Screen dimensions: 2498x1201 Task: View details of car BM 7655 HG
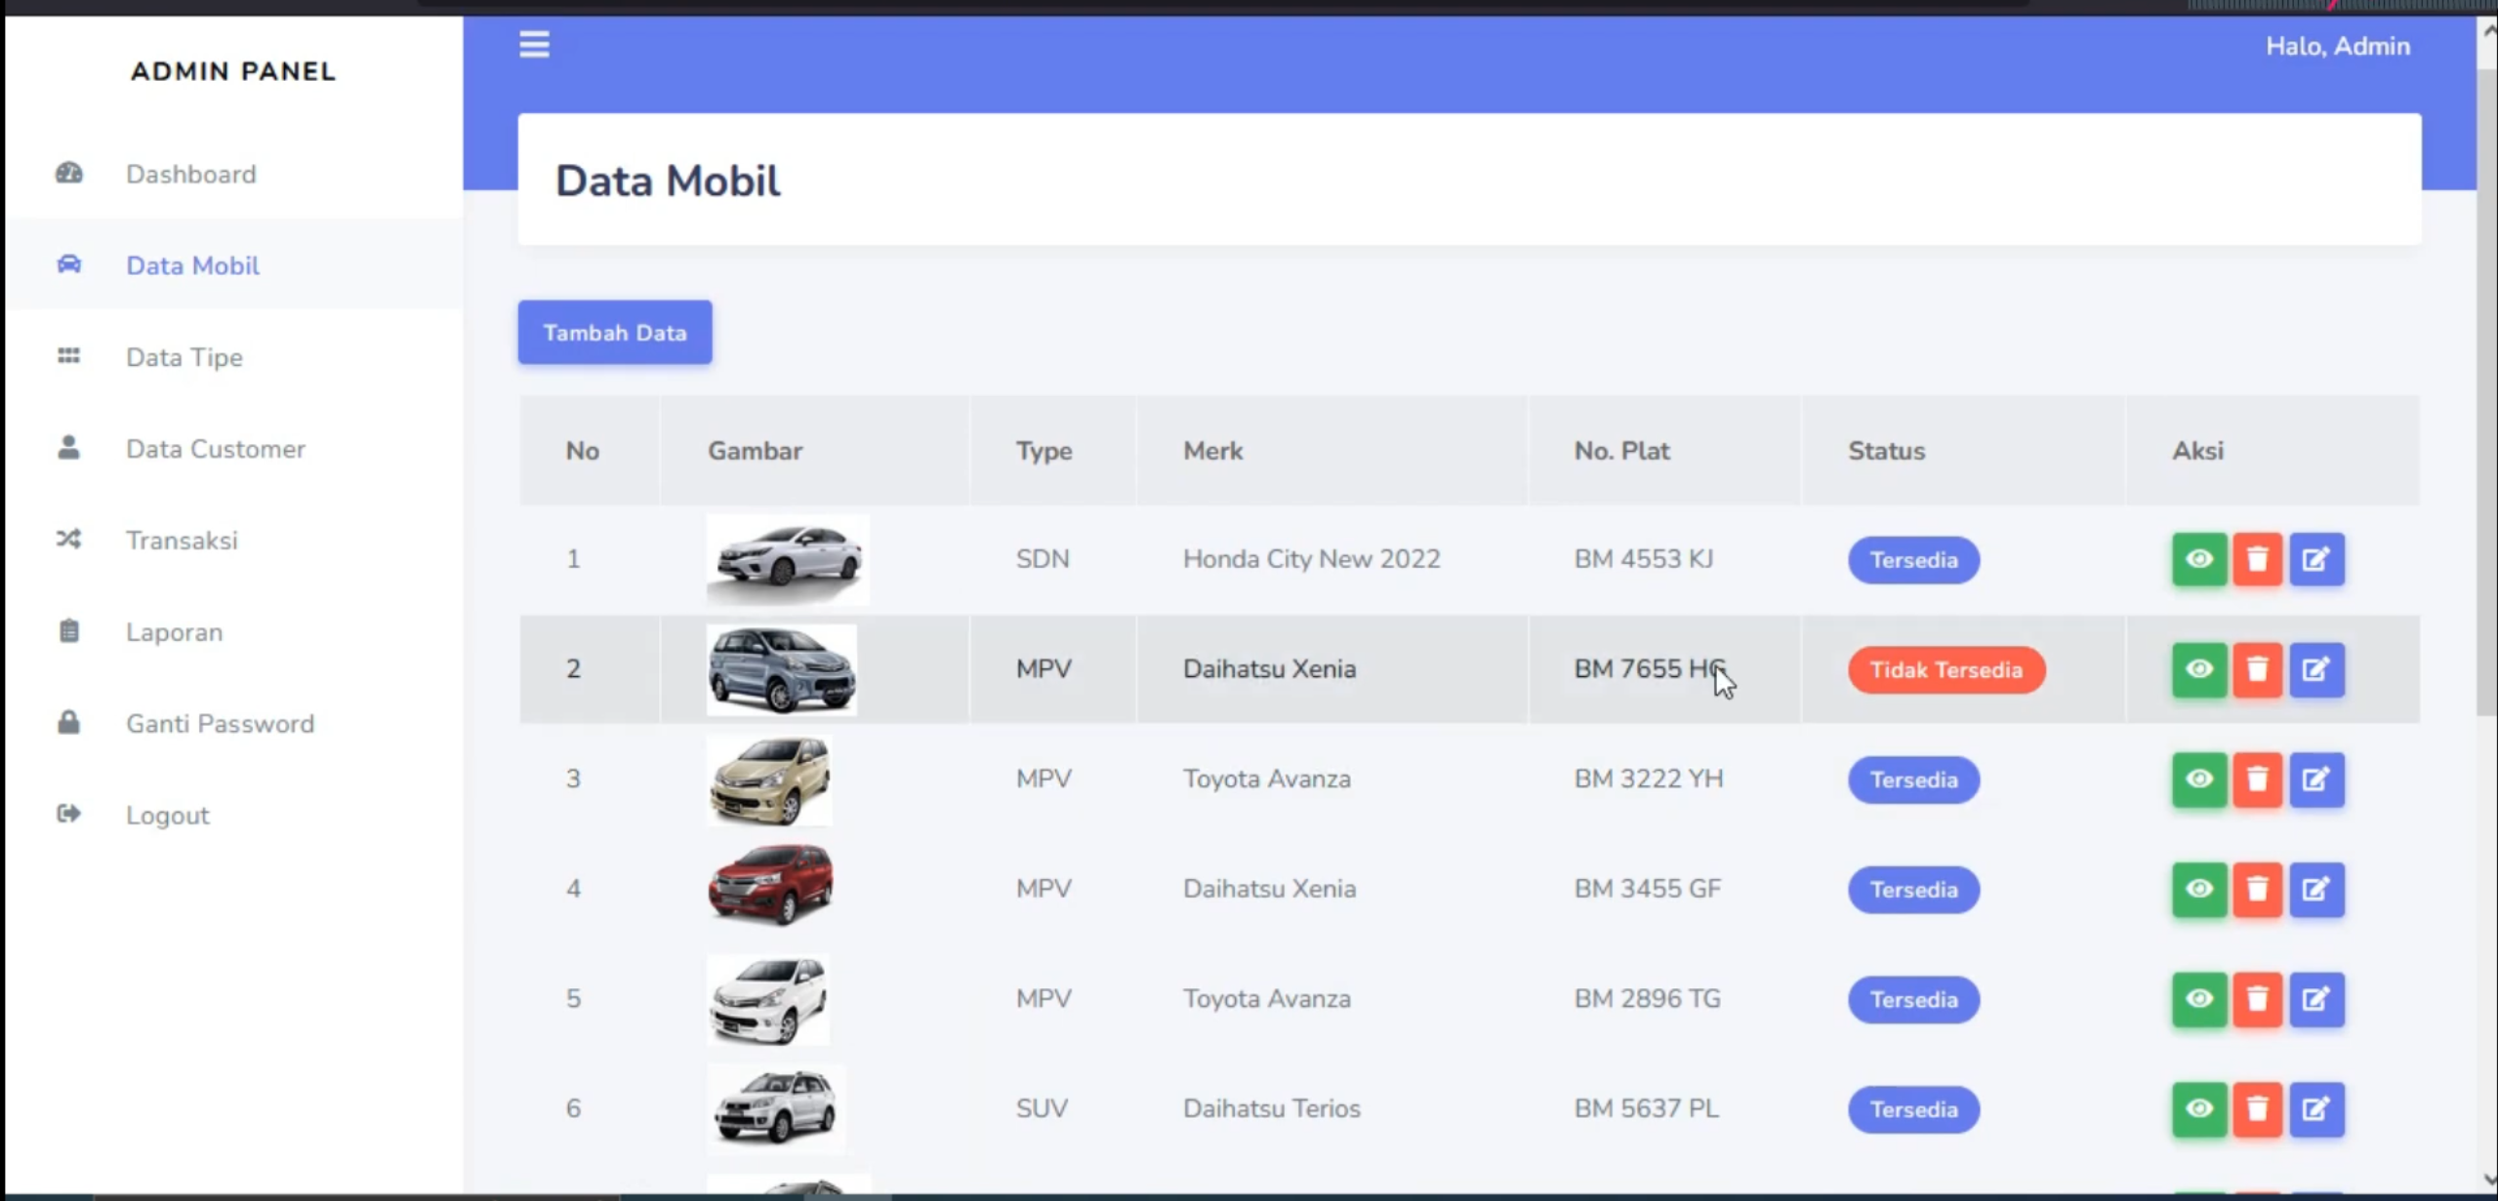tap(2198, 669)
